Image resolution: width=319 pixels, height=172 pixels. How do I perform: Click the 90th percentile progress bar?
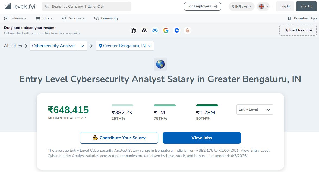207,105
